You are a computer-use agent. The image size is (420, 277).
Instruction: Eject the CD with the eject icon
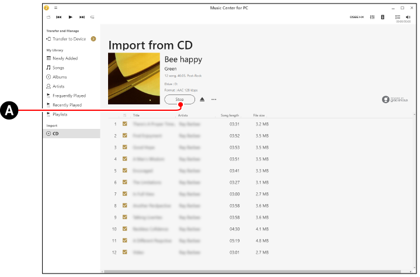[x=202, y=100]
